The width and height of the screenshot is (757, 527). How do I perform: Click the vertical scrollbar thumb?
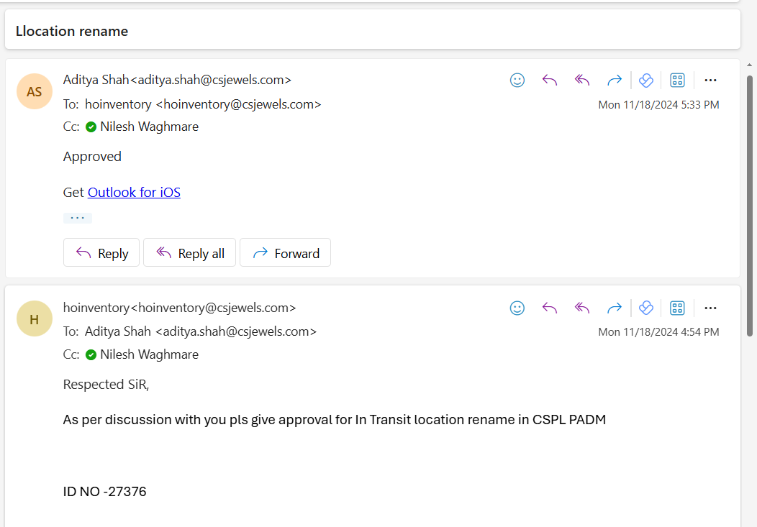click(x=749, y=206)
